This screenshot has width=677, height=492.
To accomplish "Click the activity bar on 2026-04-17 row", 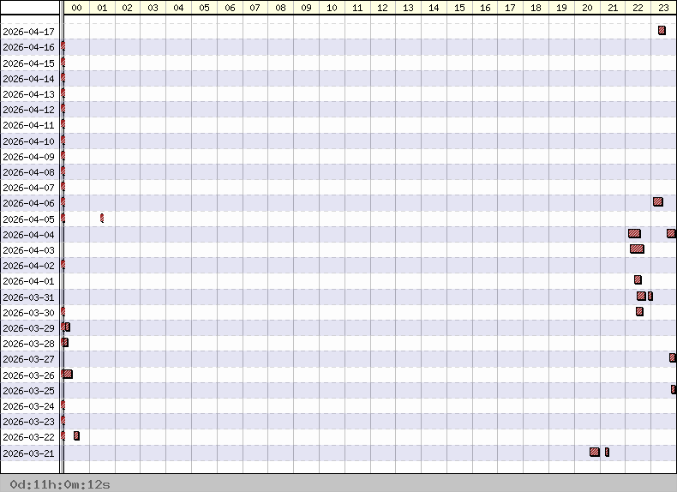I will click(662, 31).
